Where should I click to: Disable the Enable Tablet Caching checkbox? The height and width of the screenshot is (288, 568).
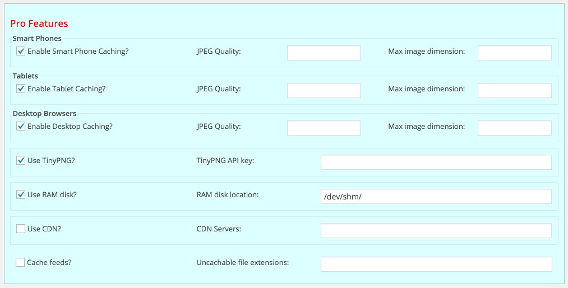click(21, 89)
